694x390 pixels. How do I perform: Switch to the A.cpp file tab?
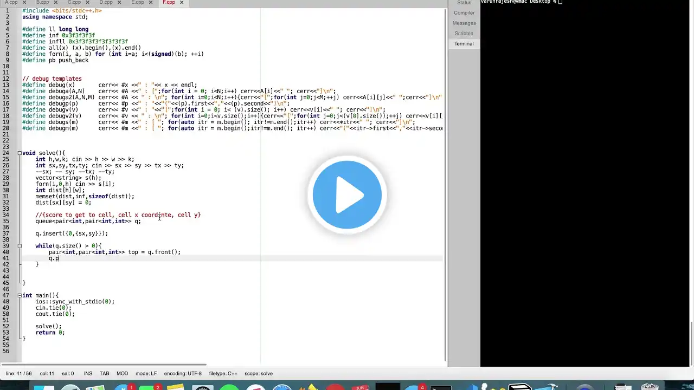[11, 2]
